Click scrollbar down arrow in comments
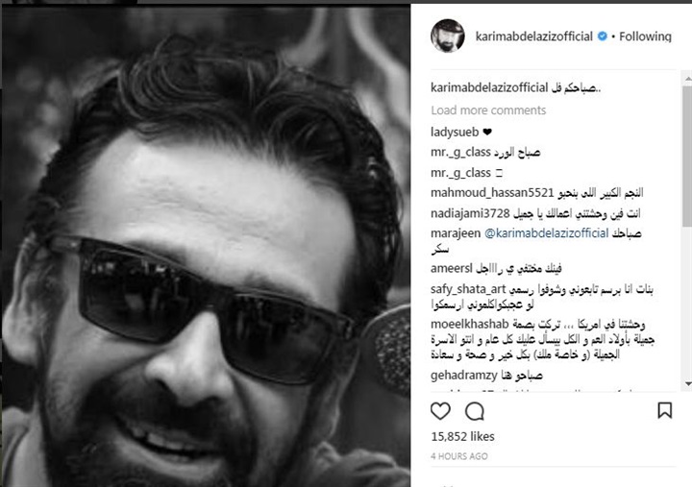The height and width of the screenshot is (487, 692). pyautogui.click(x=687, y=384)
